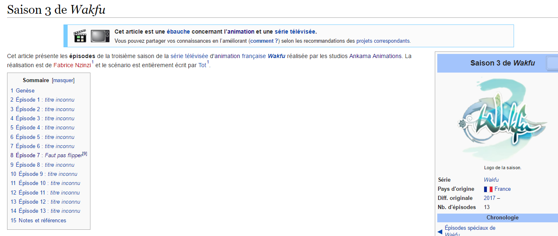Image resolution: width=558 pixels, height=236 pixels.
Task: Open the 2017 year link in infobox
Action: [x=490, y=198]
